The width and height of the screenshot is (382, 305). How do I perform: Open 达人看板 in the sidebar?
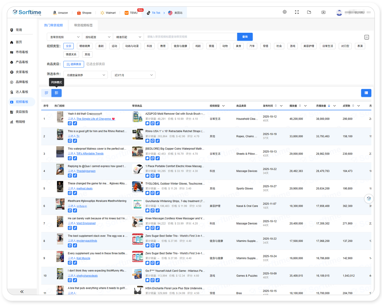click(x=22, y=92)
